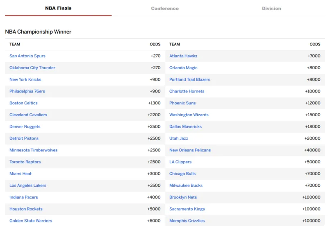The image size is (328, 226).
Task: Open Dallas Mavericks team link
Action: coord(186,127)
